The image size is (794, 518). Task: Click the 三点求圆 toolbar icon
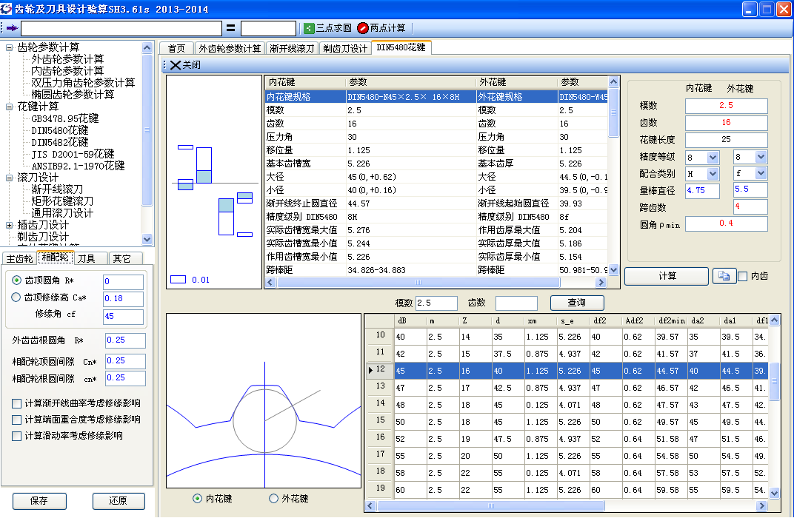point(309,28)
